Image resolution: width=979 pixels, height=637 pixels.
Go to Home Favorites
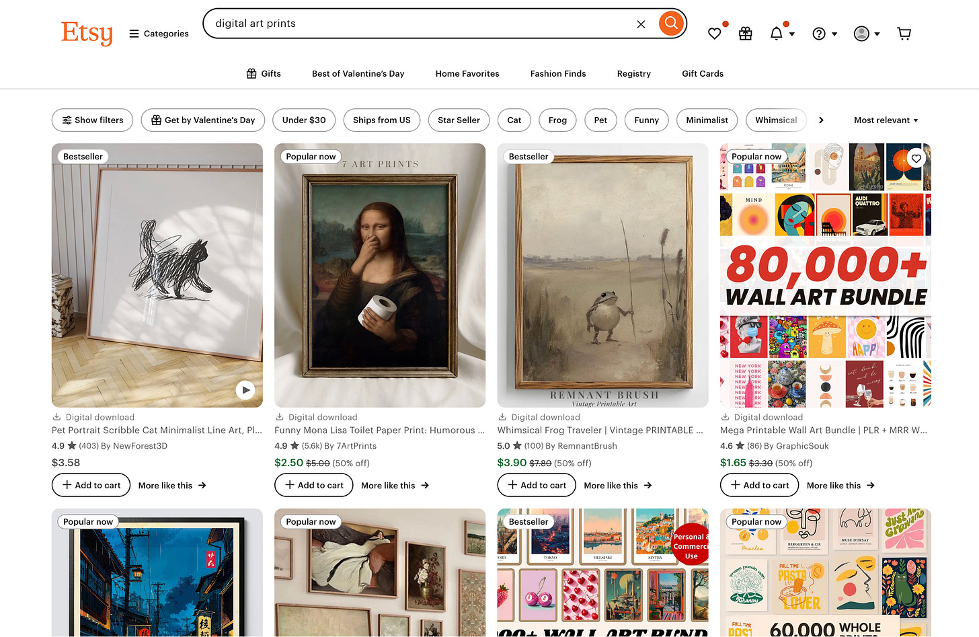coord(467,74)
